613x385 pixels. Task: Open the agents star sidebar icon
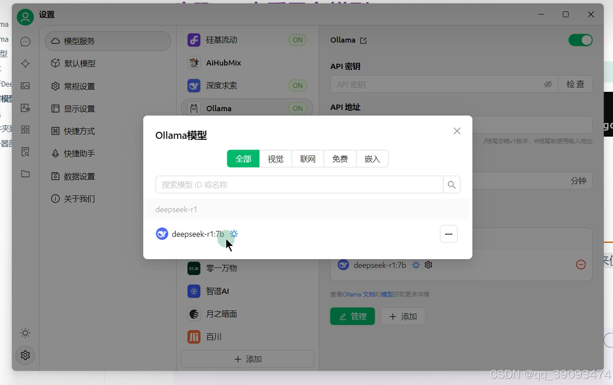pyautogui.click(x=25, y=64)
